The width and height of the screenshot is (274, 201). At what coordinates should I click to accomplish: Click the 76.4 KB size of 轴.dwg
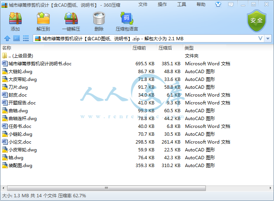click(146, 158)
